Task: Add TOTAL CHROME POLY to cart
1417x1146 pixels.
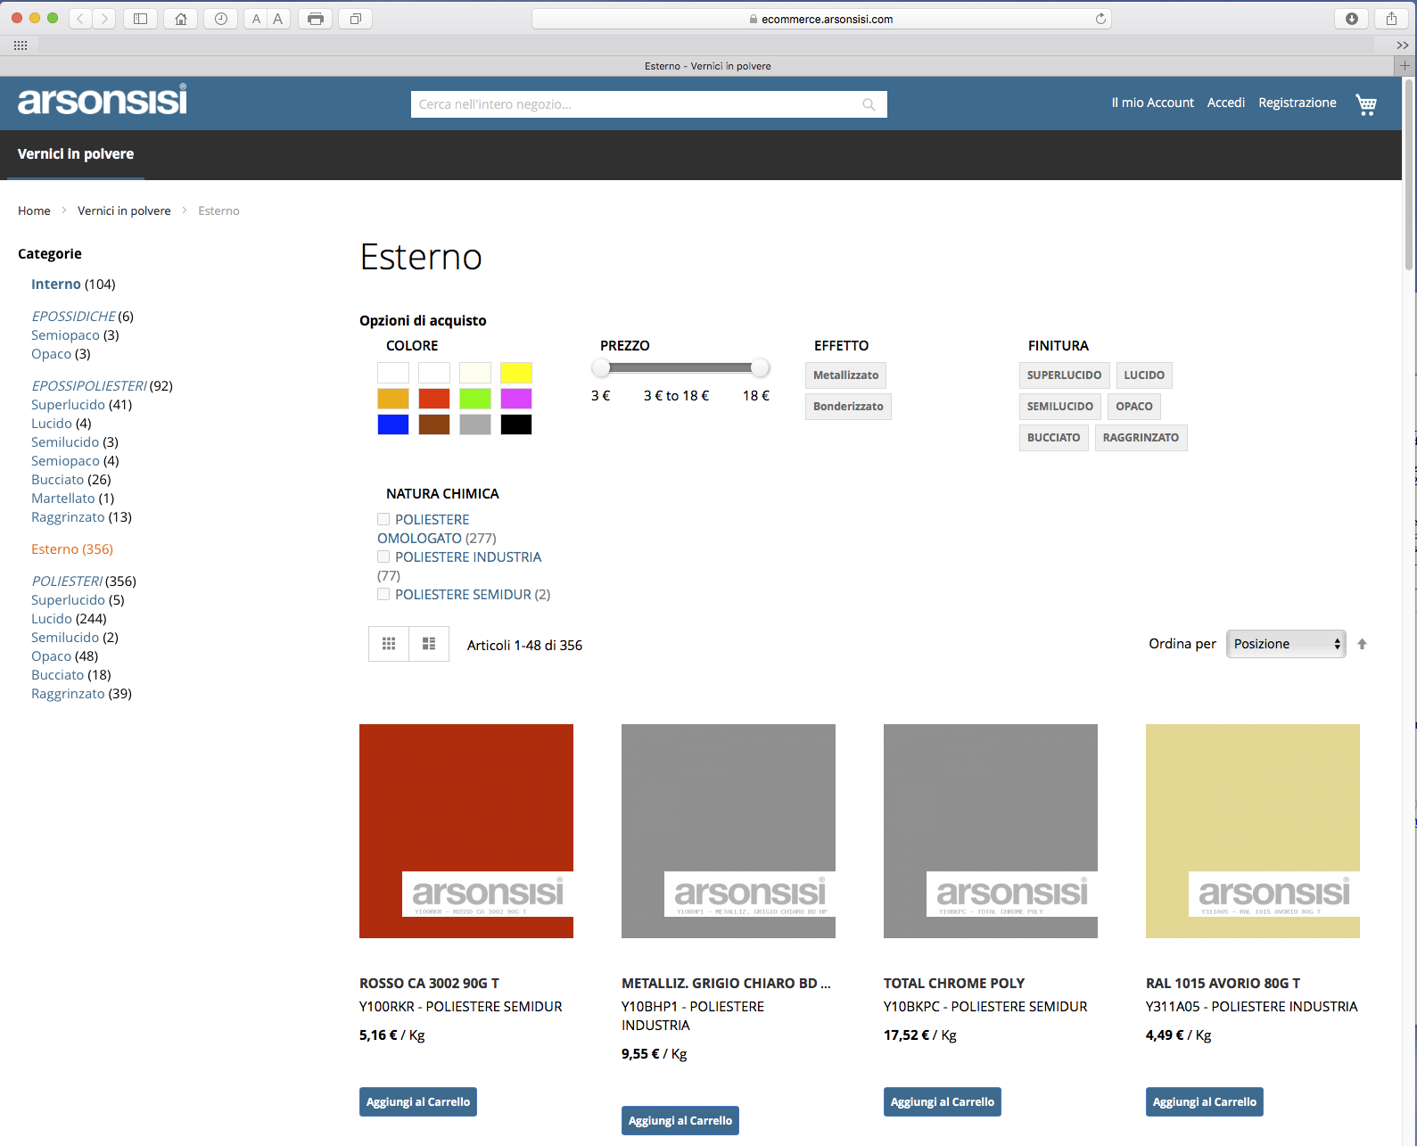Action: pyautogui.click(x=943, y=1102)
